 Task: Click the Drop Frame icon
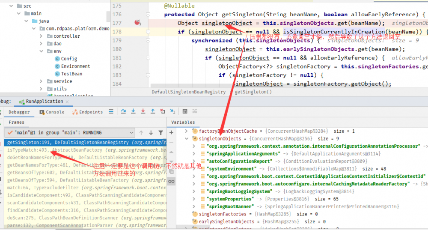click(163, 111)
